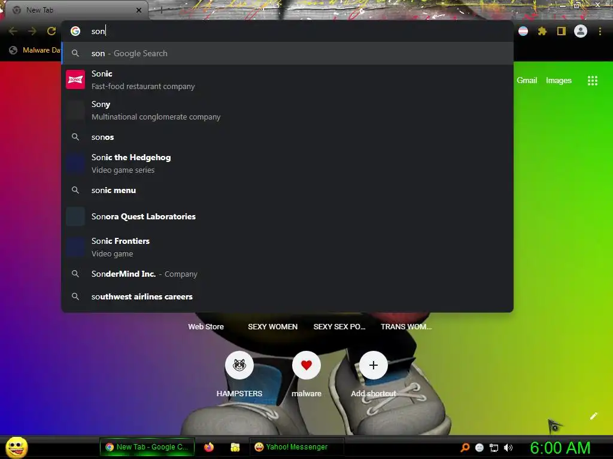The height and width of the screenshot is (459, 613).
Task: Click the striped flag extension icon
Action: [523, 31]
